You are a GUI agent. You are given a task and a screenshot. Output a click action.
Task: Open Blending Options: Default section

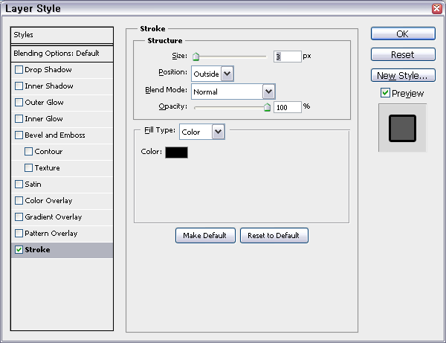[62, 54]
